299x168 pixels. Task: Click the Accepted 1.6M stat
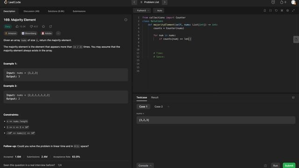pos(12,157)
